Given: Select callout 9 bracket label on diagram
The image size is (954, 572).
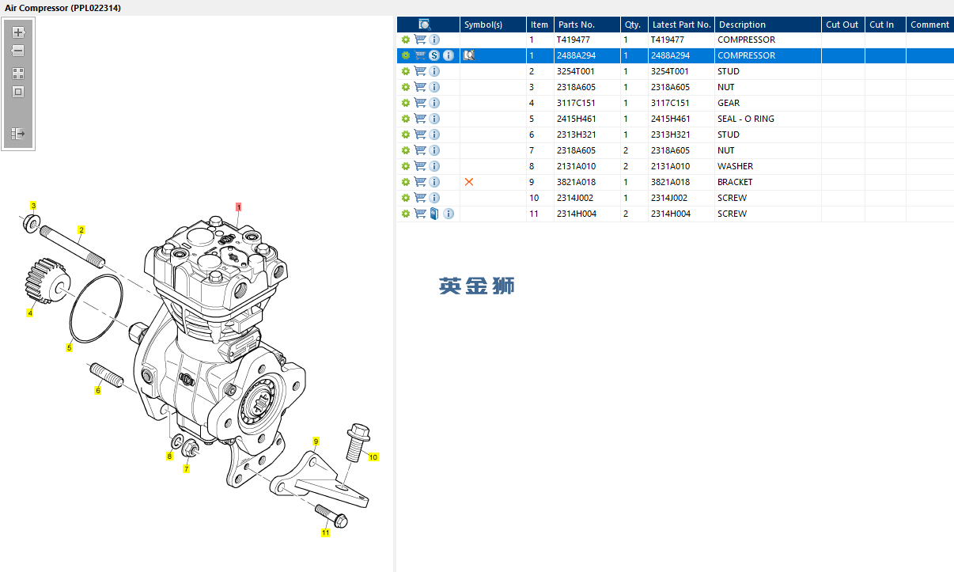Looking at the screenshot, I should (316, 441).
